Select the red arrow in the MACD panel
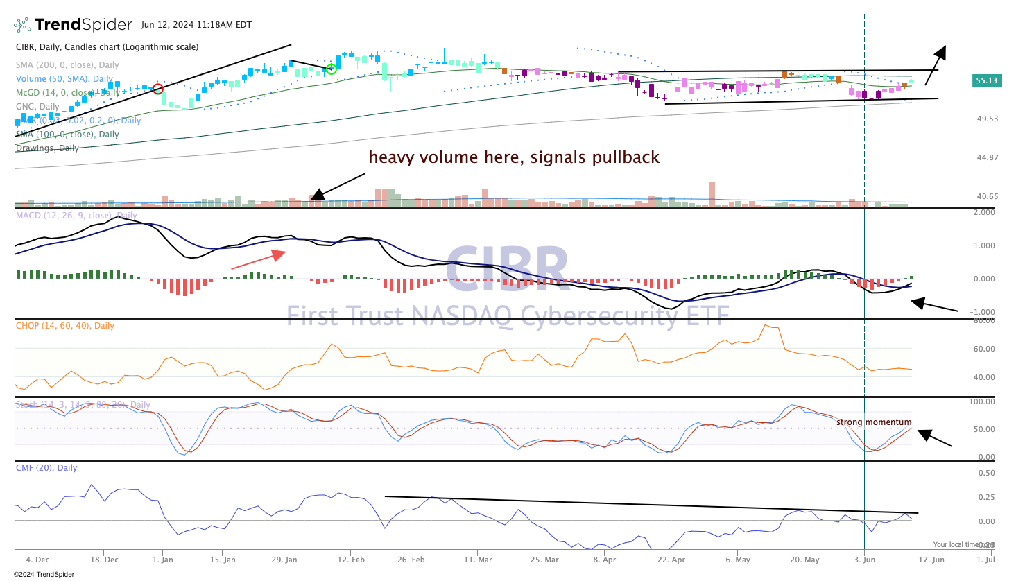 coord(258,259)
